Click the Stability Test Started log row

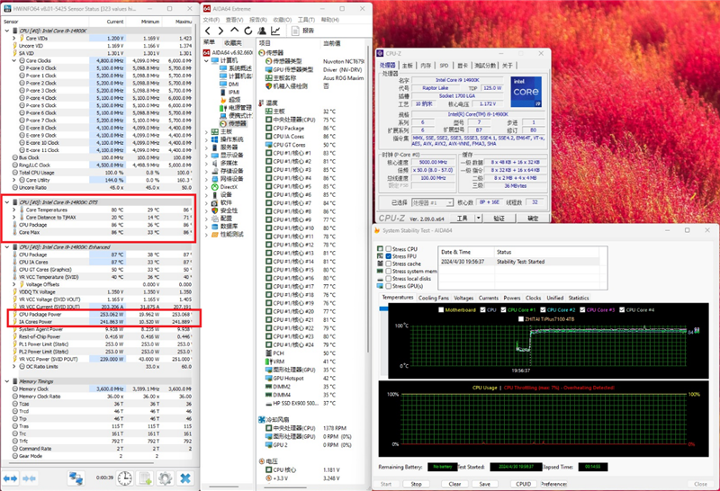click(520, 262)
